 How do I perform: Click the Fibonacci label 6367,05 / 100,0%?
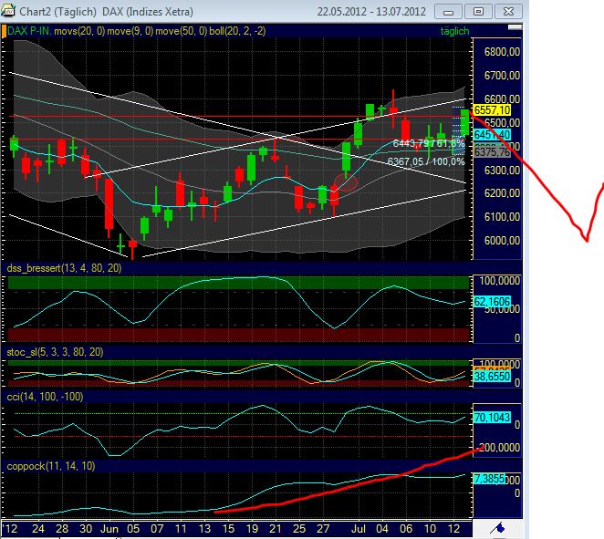point(426,161)
